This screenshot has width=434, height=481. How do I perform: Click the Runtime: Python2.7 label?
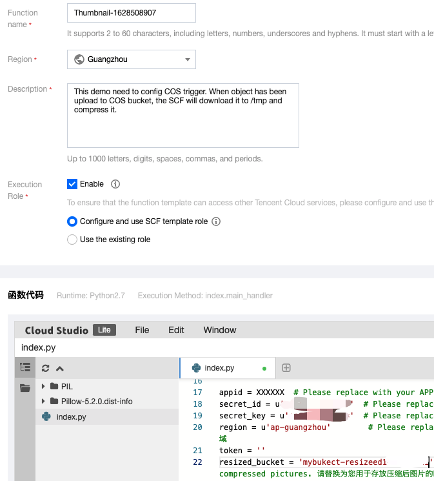91,296
